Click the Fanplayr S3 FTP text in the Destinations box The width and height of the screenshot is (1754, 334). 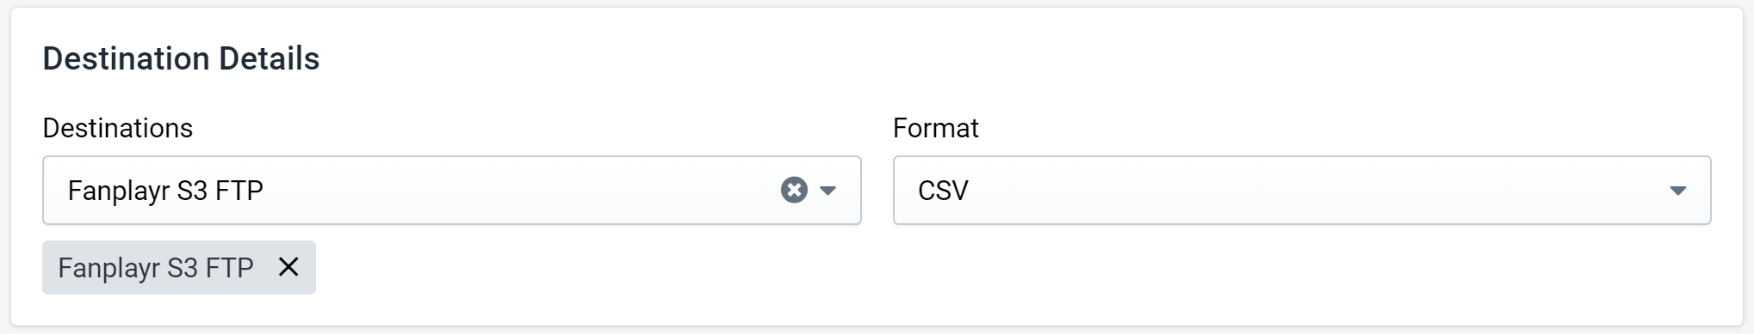click(x=165, y=190)
